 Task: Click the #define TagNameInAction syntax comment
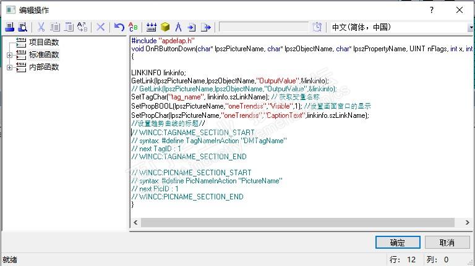(x=209, y=141)
